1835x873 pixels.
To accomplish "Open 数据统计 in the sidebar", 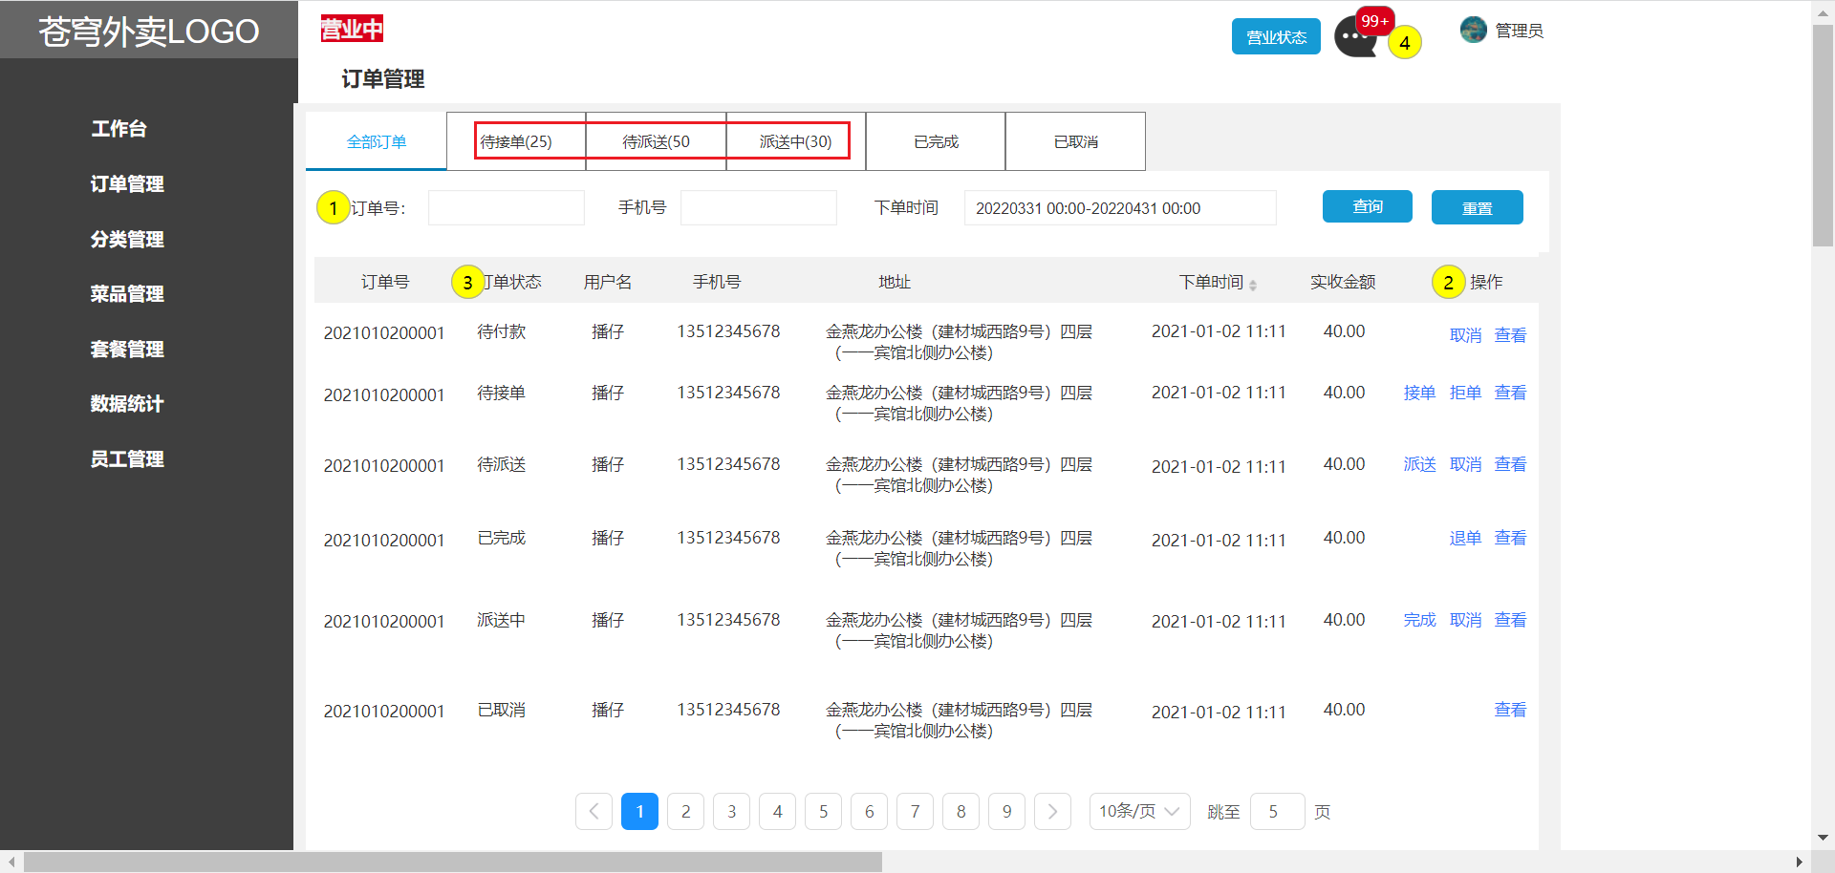I will [x=127, y=404].
